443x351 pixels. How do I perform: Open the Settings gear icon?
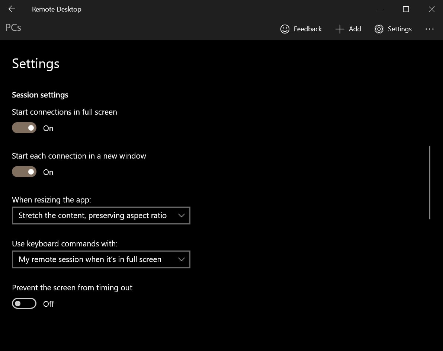[379, 29]
